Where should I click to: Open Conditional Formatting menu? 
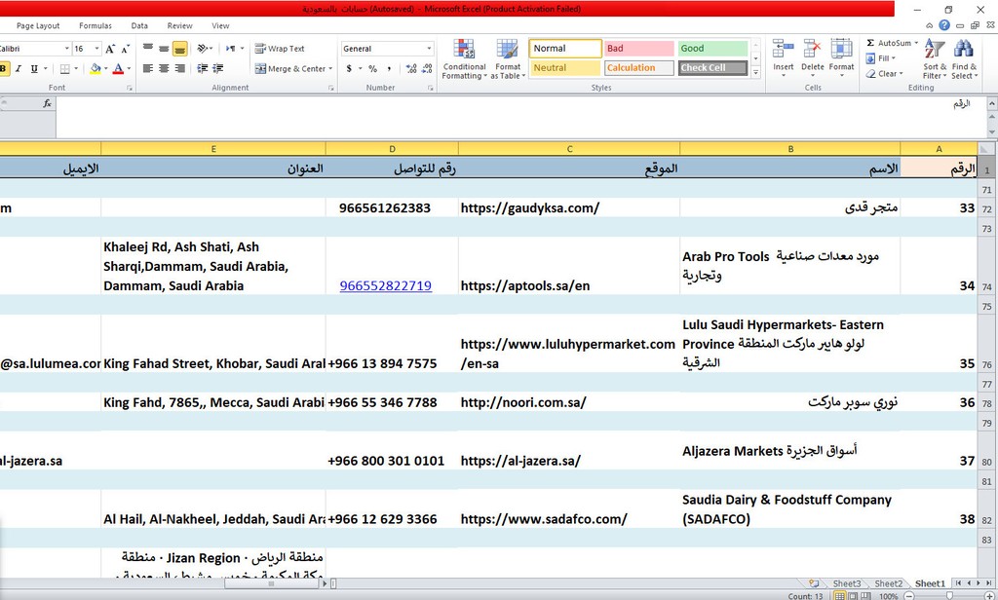point(464,59)
